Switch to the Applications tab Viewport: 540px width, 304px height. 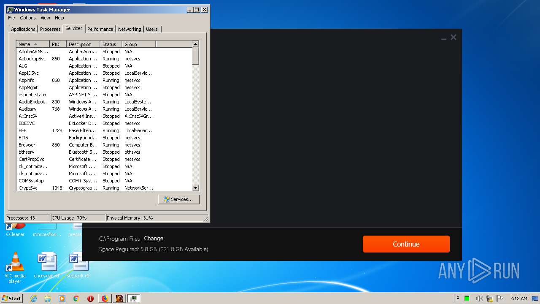pyautogui.click(x=23, y=29)
